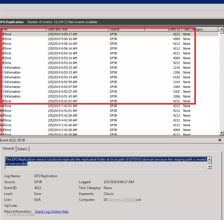Sort events by Event ID column header
Viewport: 224px width, 220px height.
[163, 29]
